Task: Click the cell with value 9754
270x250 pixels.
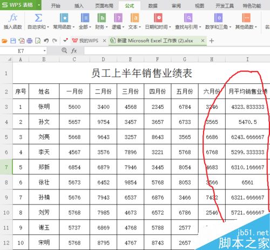Action: tap(103, 122)
